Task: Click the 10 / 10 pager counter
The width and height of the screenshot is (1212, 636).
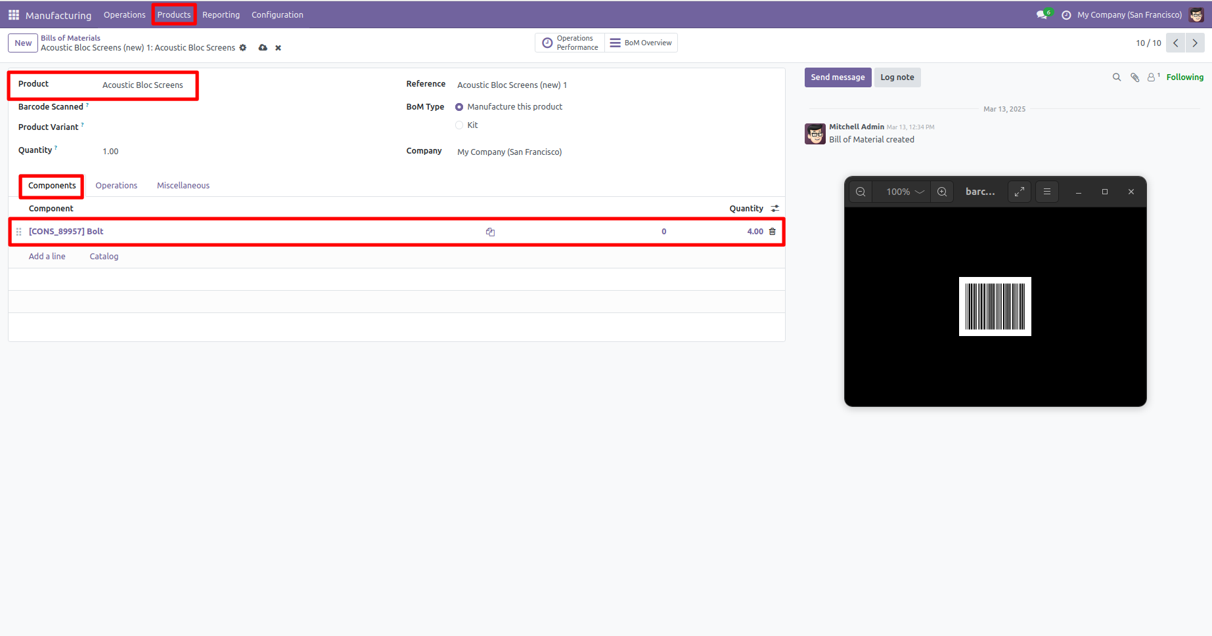Action: point(1148,43)
